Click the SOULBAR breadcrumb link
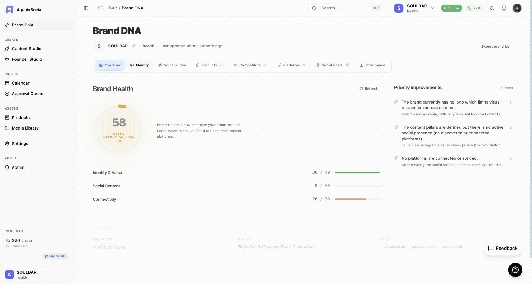Screen dimensions: 532x284 107,8
